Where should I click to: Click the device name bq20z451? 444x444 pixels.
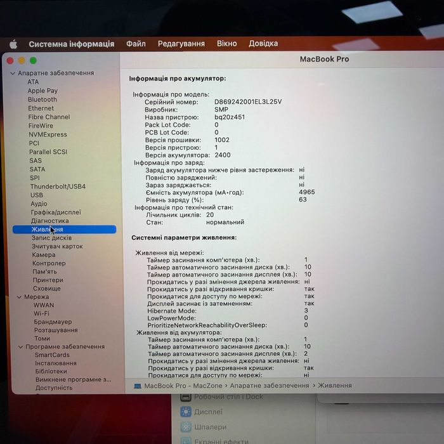click(230, 117)
